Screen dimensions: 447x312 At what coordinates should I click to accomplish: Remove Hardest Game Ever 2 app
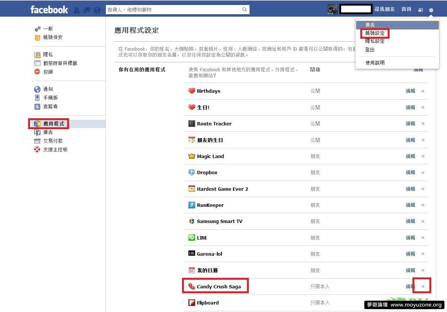(423, 189)
